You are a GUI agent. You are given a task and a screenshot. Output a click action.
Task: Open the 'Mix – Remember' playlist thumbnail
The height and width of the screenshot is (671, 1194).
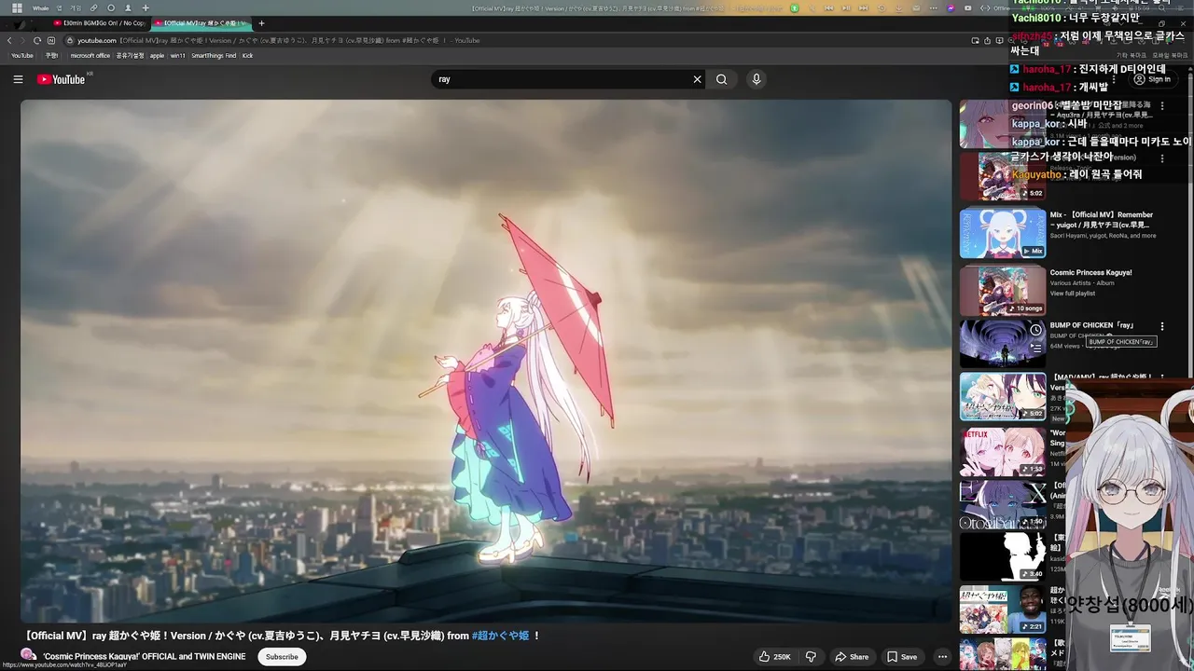(1003, 233)
